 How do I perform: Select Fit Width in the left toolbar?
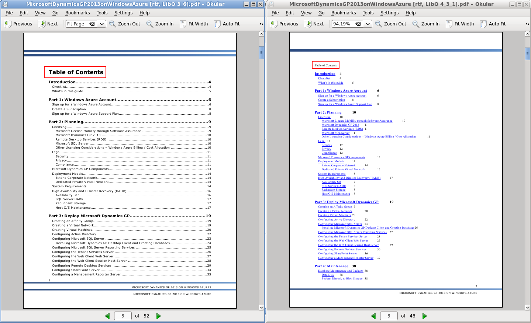[x=194, y=24]
